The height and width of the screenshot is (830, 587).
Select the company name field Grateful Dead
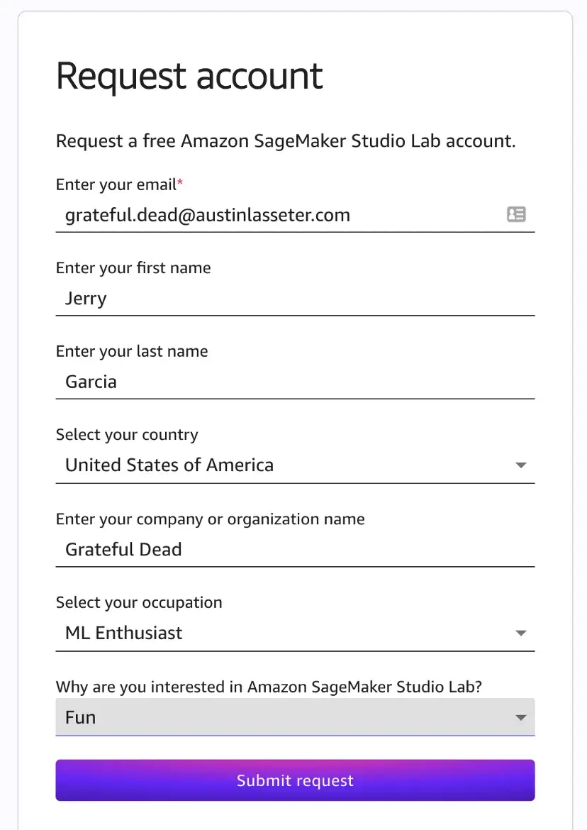tap(295, 550)
